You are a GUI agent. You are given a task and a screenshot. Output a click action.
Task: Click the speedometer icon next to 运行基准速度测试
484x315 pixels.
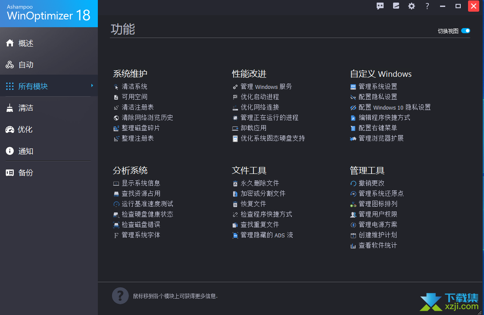(x=116, y=204)
